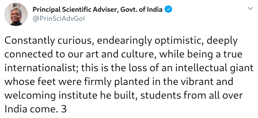Click the word "vibrant" in tweet
Viewport: 258px width, 118px height.
click(197, 82)
